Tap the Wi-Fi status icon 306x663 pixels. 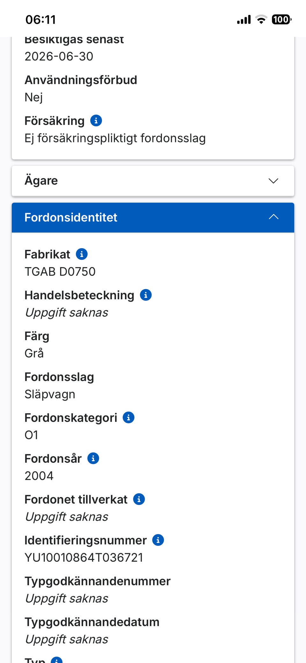[x=261, y=19]
